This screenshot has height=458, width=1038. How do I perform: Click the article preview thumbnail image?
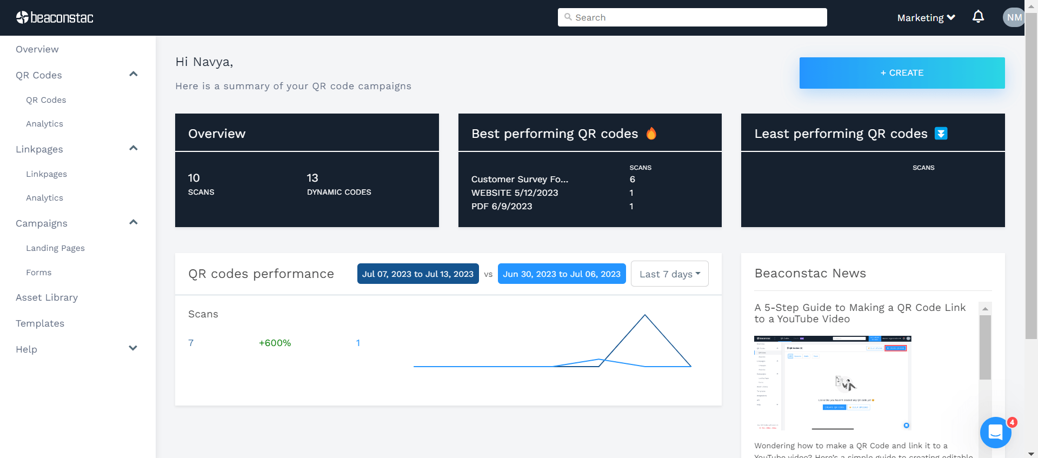click(x=833, y=382)
